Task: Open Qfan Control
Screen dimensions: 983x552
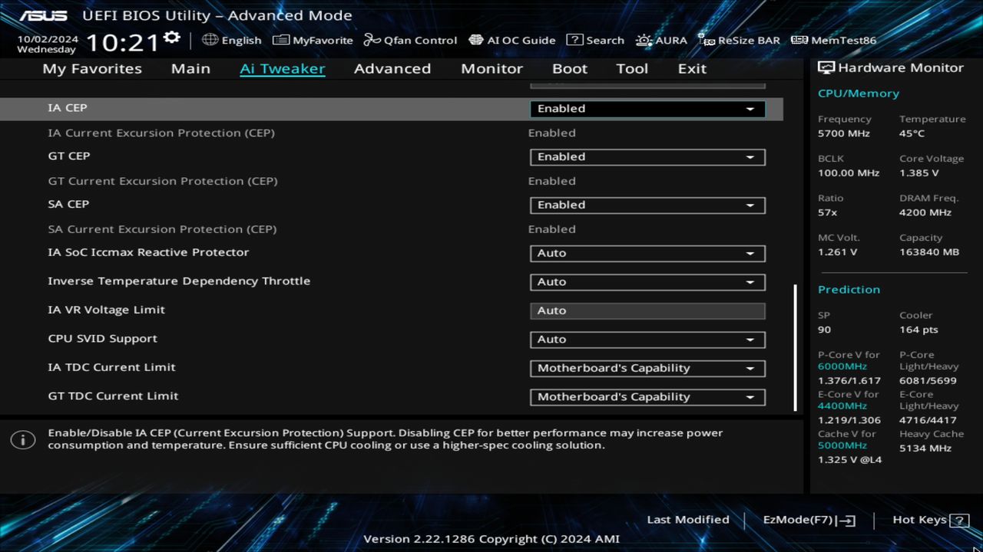Action: (x=410, y=40)
